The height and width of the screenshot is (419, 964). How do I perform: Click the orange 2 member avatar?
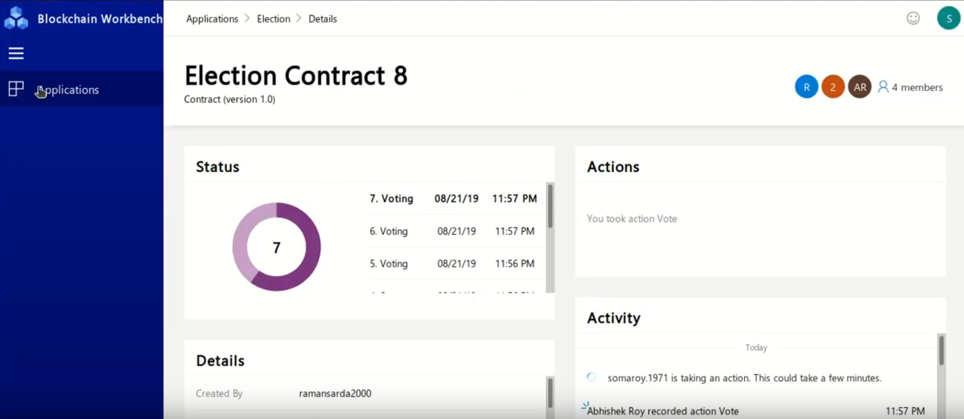(x=832, y=87)
